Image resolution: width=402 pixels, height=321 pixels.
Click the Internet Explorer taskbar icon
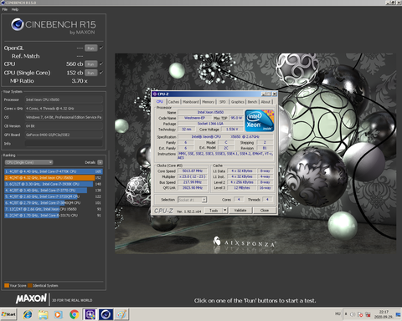point(28,314)
